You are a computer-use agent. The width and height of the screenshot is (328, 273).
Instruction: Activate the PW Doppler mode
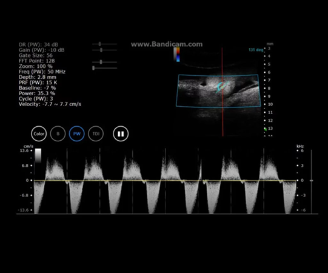tap(77, 134)
